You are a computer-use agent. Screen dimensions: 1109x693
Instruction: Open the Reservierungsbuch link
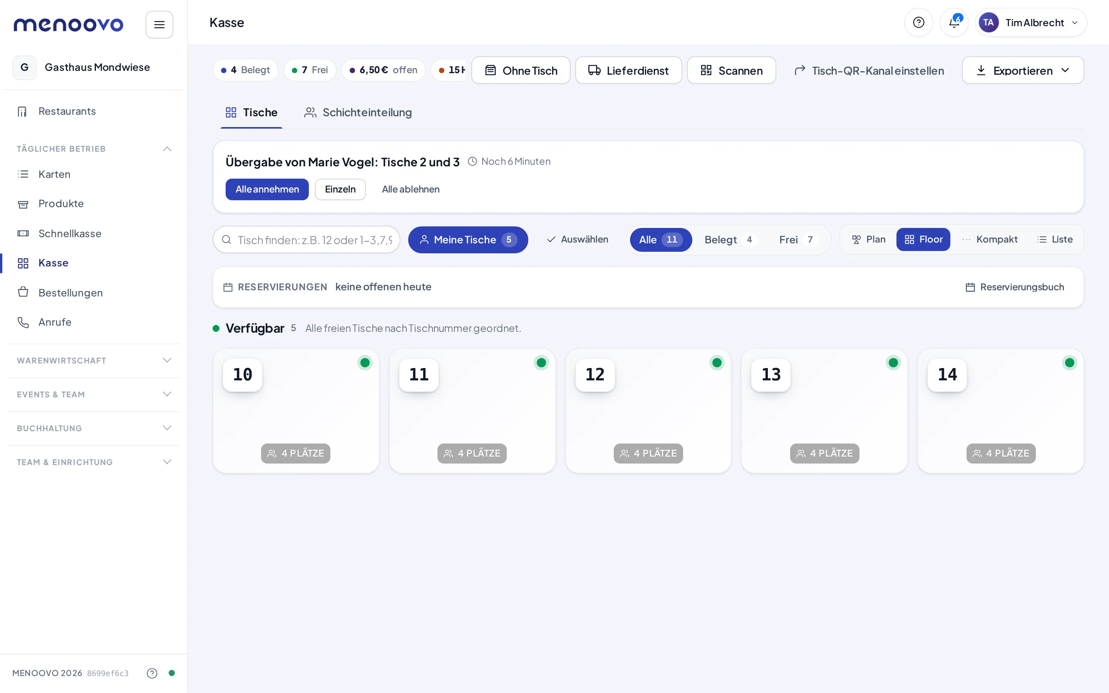(1015, 287)
